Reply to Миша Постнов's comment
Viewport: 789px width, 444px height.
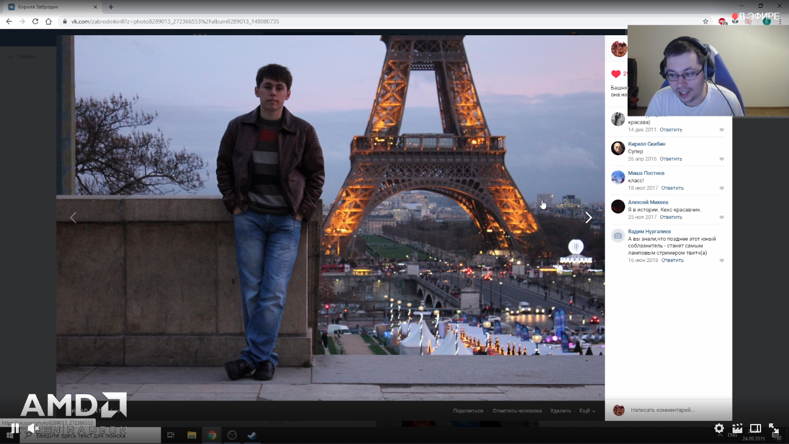[x=672, y=188]
